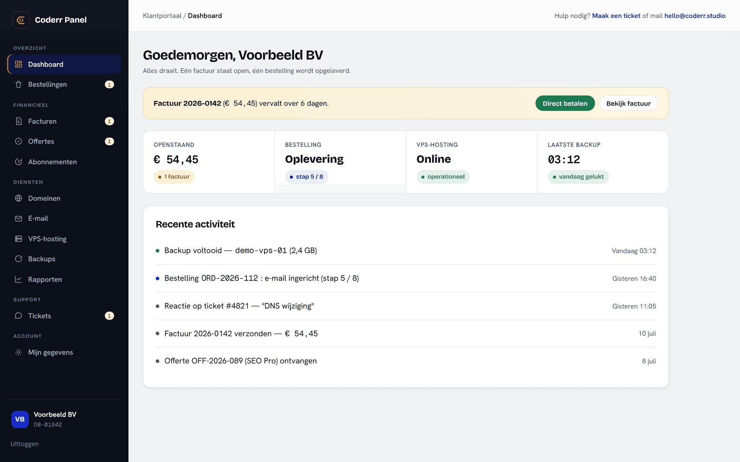Click the Gisteren 16:40 timestamp
This screenshot has width=740, height=462.
coord(634,279)
